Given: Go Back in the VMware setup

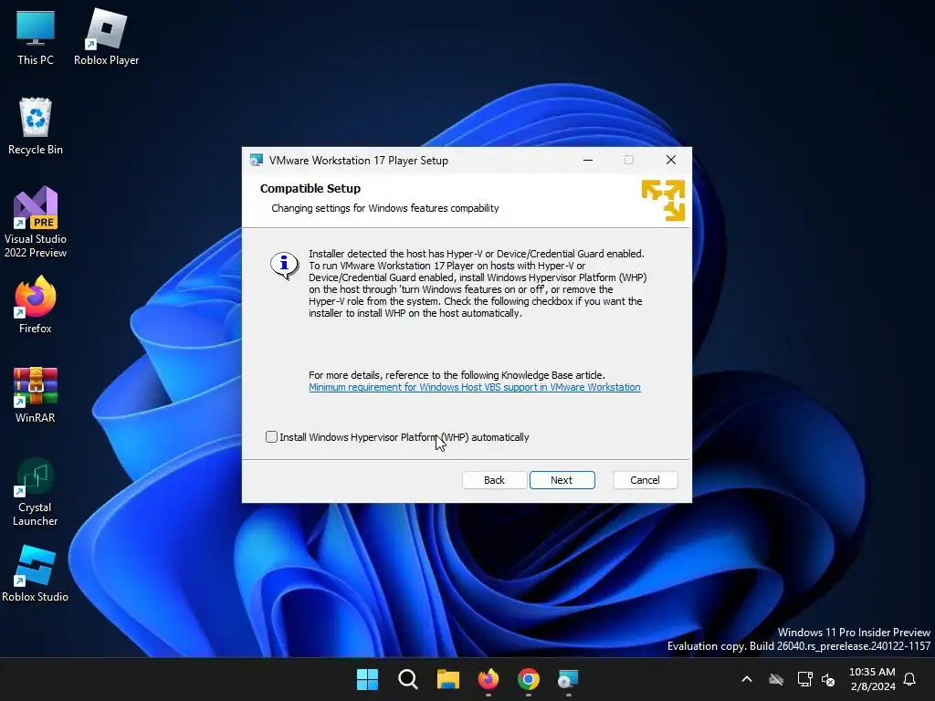Looking at the screenshot, I should click(494, 480).
